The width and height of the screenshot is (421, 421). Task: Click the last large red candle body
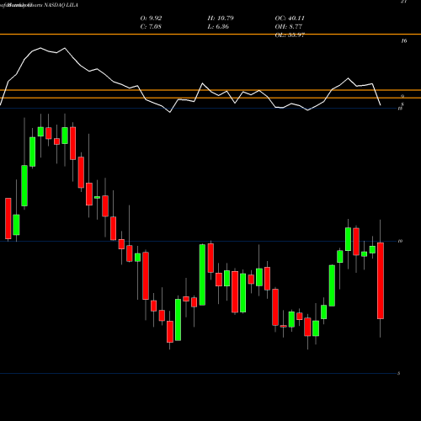(381, 280)
